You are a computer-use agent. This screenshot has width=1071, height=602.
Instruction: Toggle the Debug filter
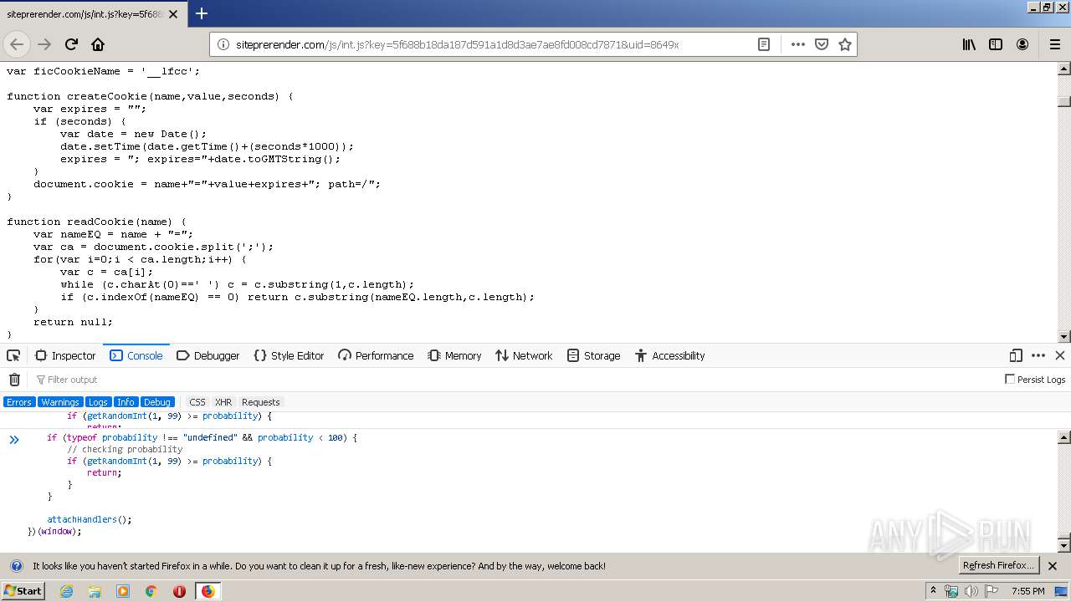157,402
